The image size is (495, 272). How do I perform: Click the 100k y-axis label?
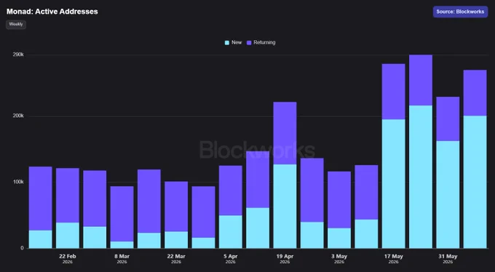18,182
